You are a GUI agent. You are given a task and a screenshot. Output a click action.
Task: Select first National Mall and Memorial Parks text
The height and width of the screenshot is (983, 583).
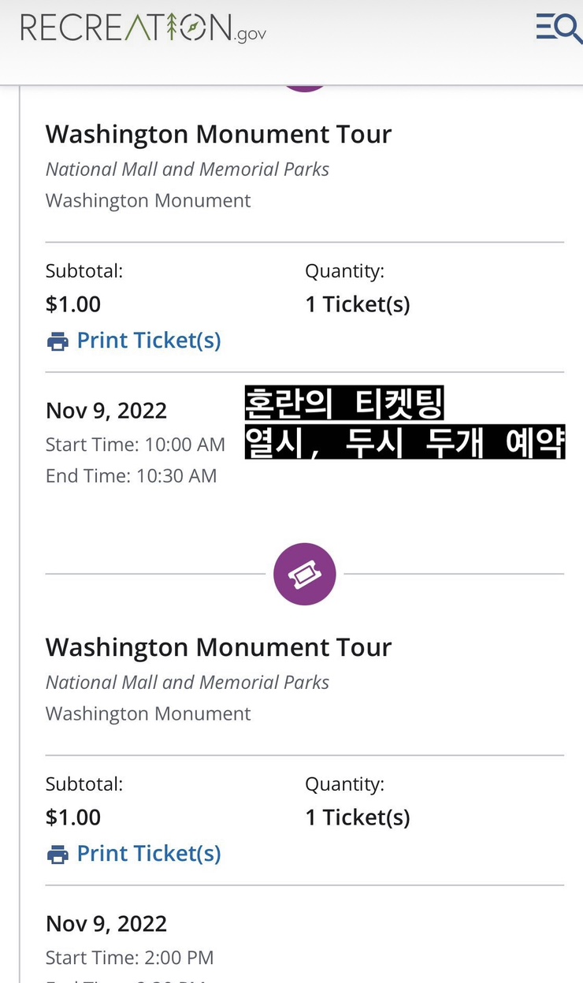pyautogui.click(x=188, y=169)
